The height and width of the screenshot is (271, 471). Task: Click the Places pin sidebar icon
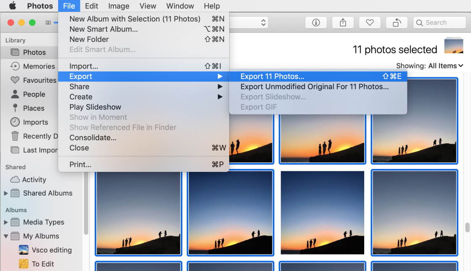coord(15,108)
